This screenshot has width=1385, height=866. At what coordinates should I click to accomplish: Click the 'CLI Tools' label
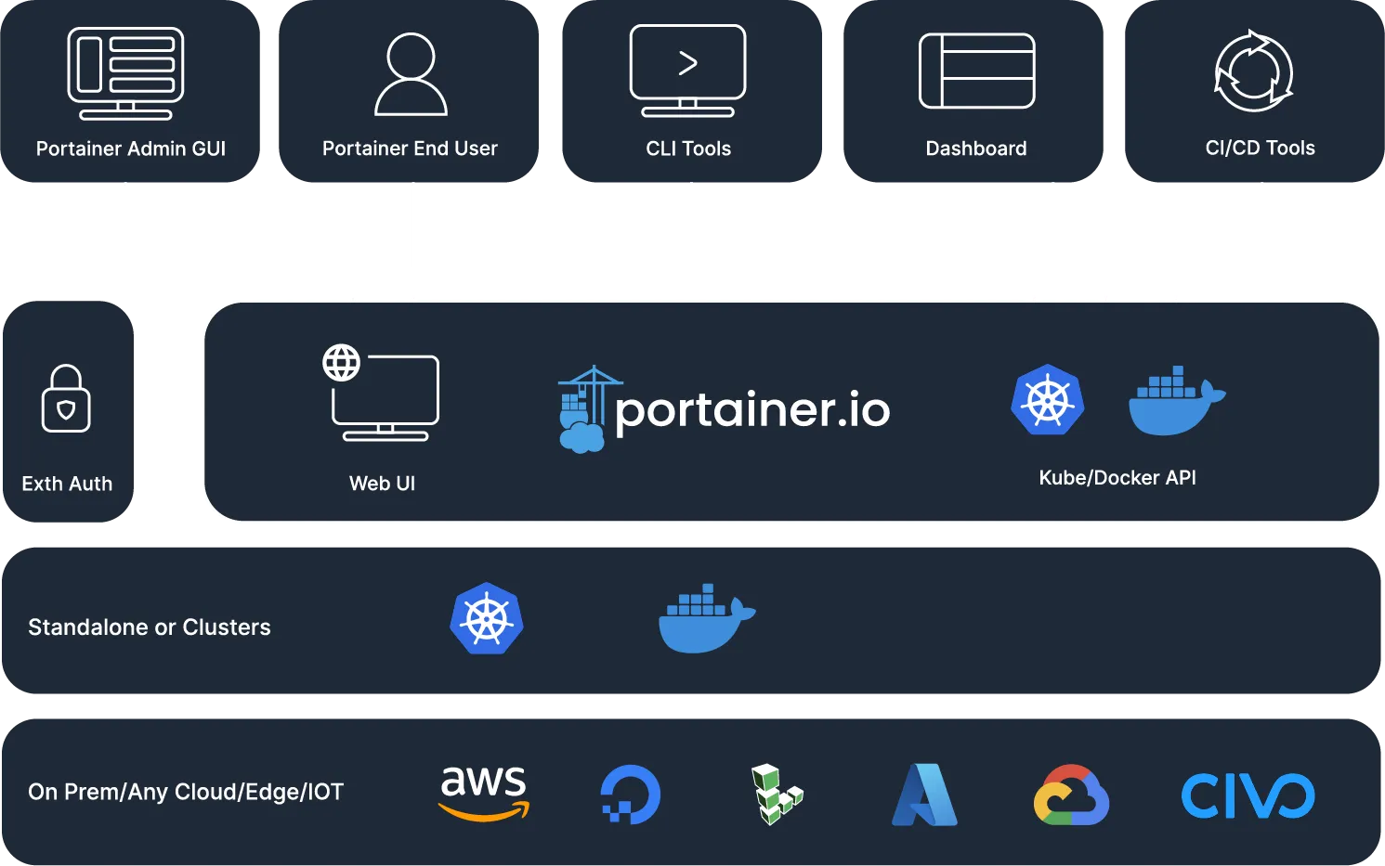[688, 149]
